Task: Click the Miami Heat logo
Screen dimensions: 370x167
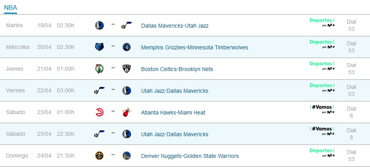Action: coord(127,113)
